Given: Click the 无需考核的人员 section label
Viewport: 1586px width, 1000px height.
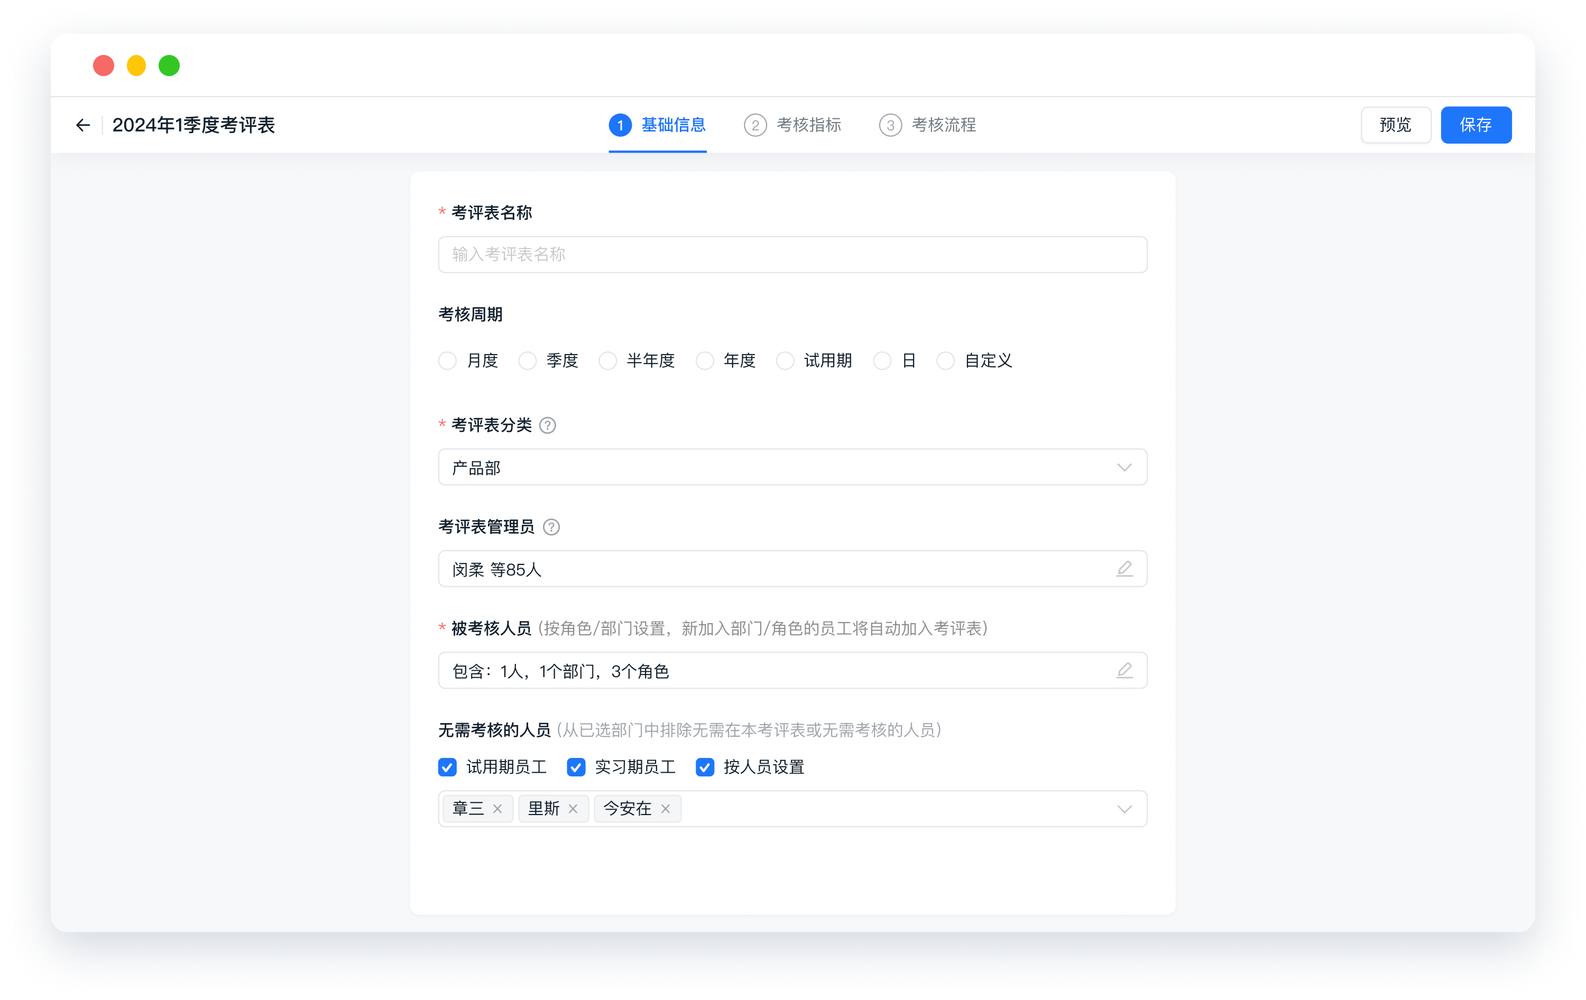Looking at the screenshot, I should point(494,730).
